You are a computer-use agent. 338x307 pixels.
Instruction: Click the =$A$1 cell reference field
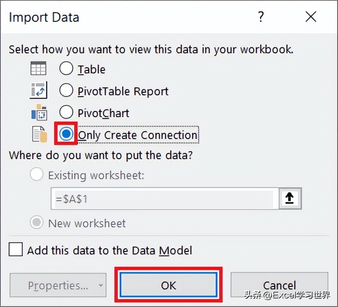pos(165,199)
